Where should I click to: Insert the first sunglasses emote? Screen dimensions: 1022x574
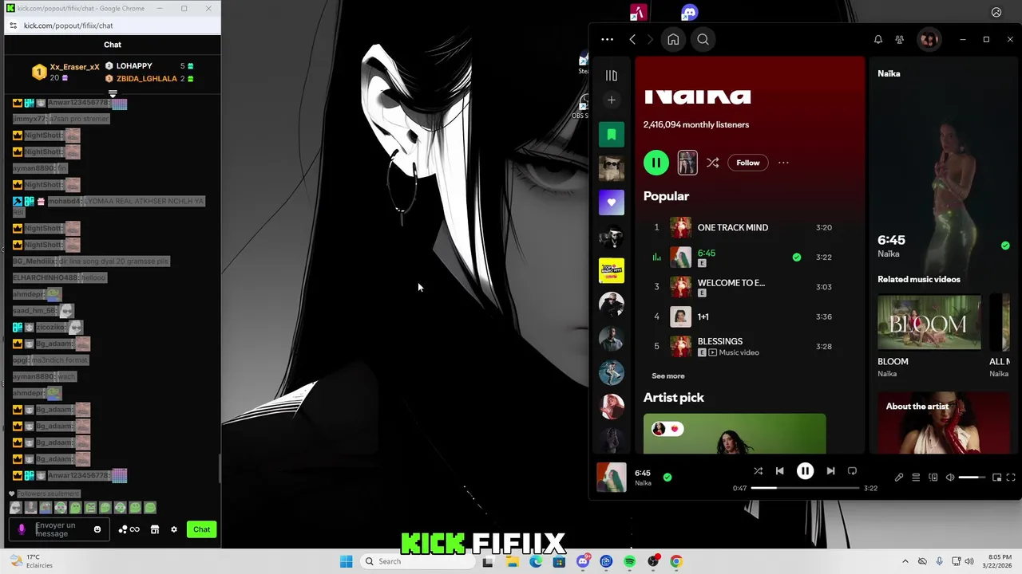15,508
